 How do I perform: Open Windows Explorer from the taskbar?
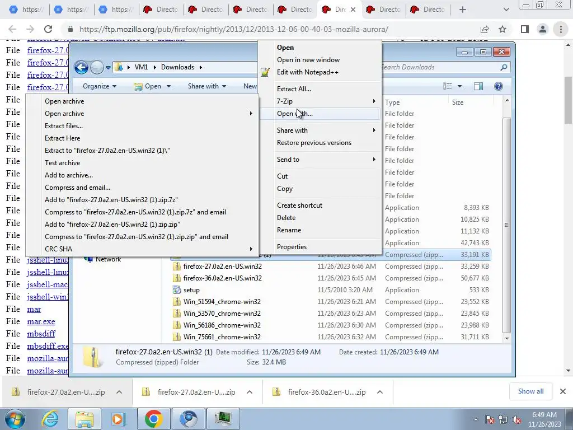point(84,419)
